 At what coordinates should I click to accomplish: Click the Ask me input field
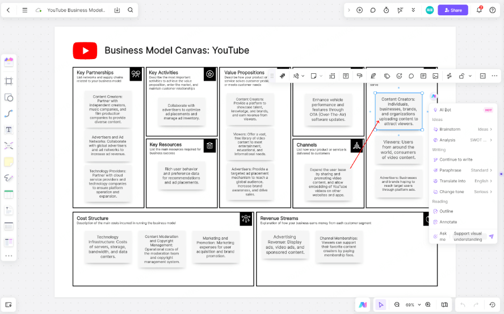[468, 236]
